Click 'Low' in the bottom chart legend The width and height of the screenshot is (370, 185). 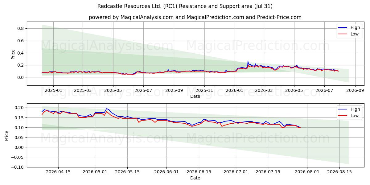[x=355, y=116]
